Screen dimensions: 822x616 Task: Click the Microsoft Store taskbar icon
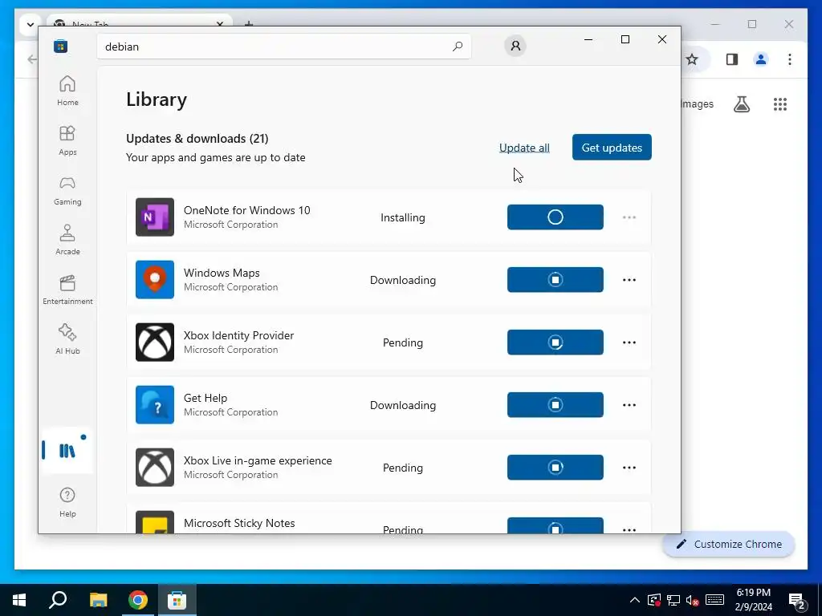coord(177,600)
